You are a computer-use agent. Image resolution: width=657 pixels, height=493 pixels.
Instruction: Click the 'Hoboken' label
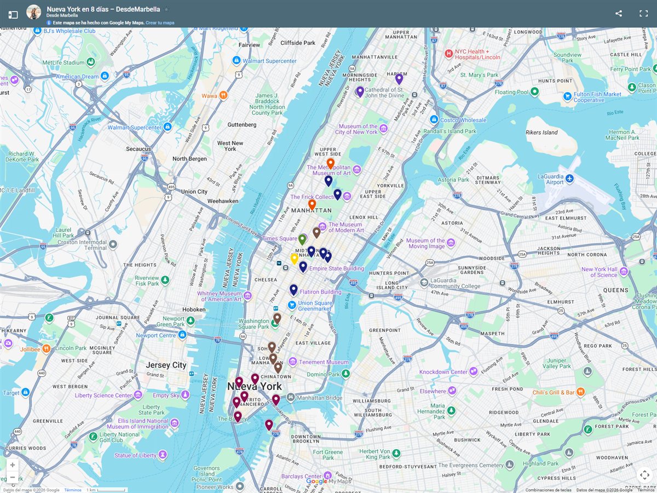pos(194,309)
